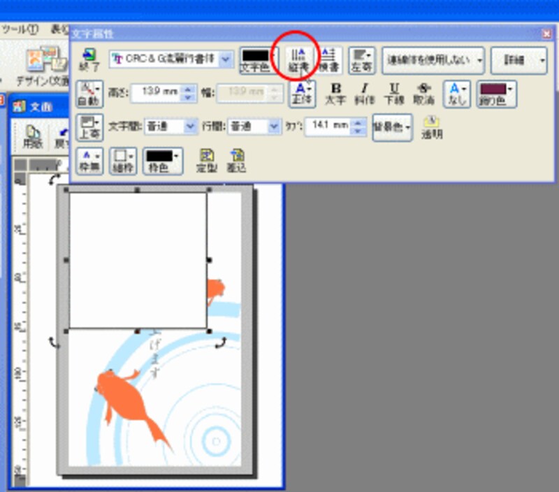Select 横書 horizontal writing mode
This screenshot has width=559, height=492.
328,60
